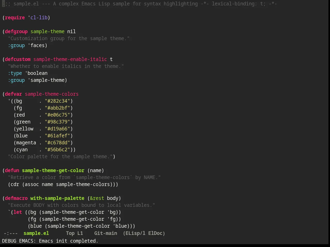Click the 'defun' keyword
The width and height of the screenshot is (330, 247).
(12, 170)
